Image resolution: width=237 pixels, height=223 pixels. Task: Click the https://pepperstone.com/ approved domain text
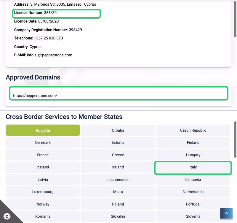coord(35,95)
